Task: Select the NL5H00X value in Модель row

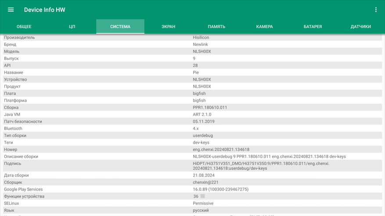Action: click(x=202, y=52)
